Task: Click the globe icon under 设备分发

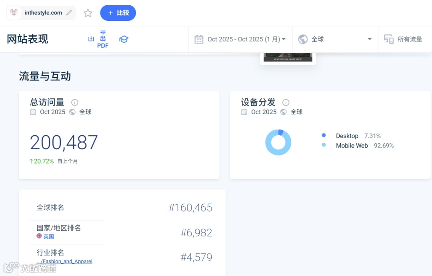Action: tap(284, 112)
